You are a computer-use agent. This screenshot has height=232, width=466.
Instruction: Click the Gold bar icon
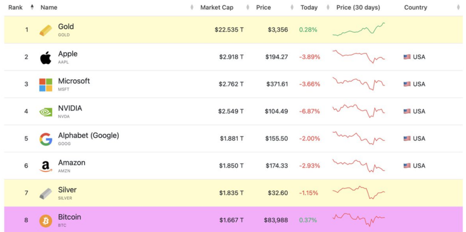(x=46, y=30)
